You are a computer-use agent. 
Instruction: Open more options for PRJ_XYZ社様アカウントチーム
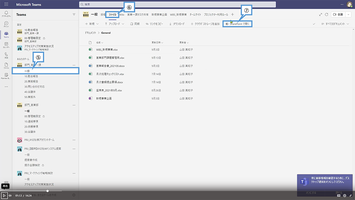coord(74,140)
